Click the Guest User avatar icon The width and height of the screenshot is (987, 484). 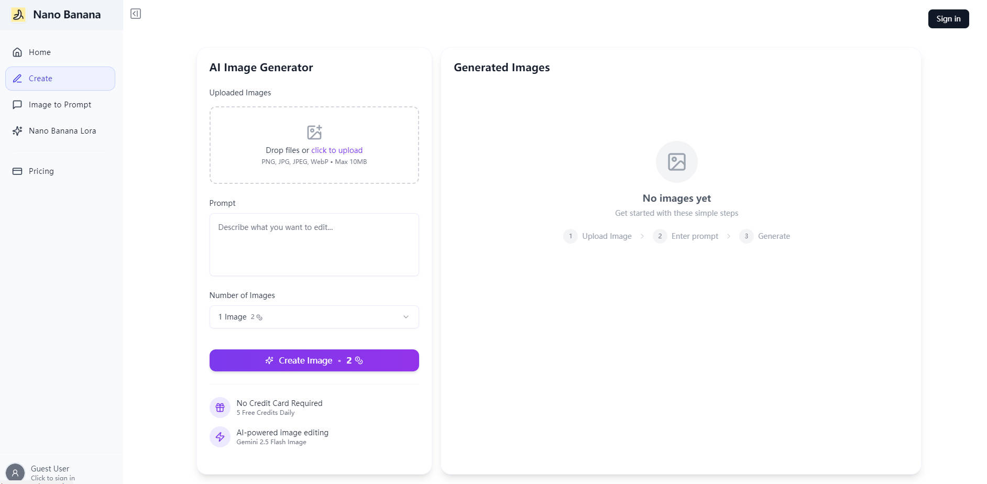(x=15, y=472)
